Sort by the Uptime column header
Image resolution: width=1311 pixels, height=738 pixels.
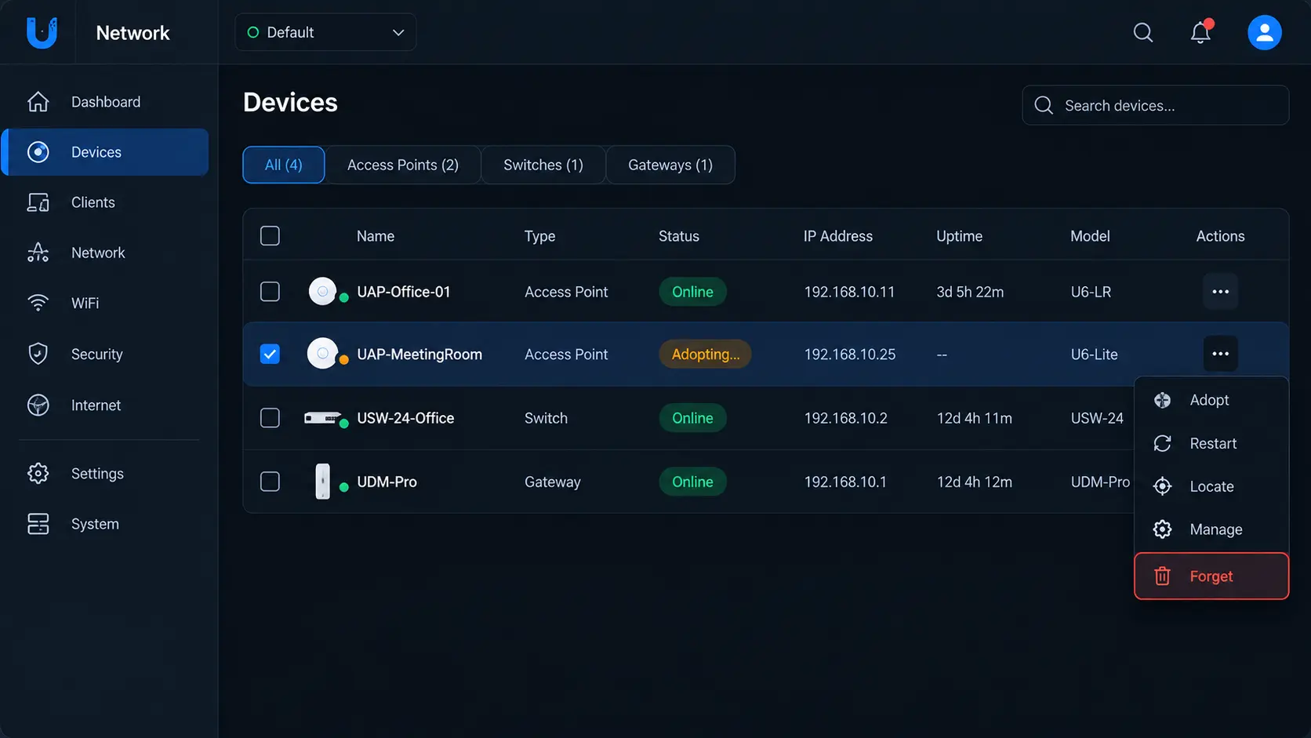pos(959,236)
